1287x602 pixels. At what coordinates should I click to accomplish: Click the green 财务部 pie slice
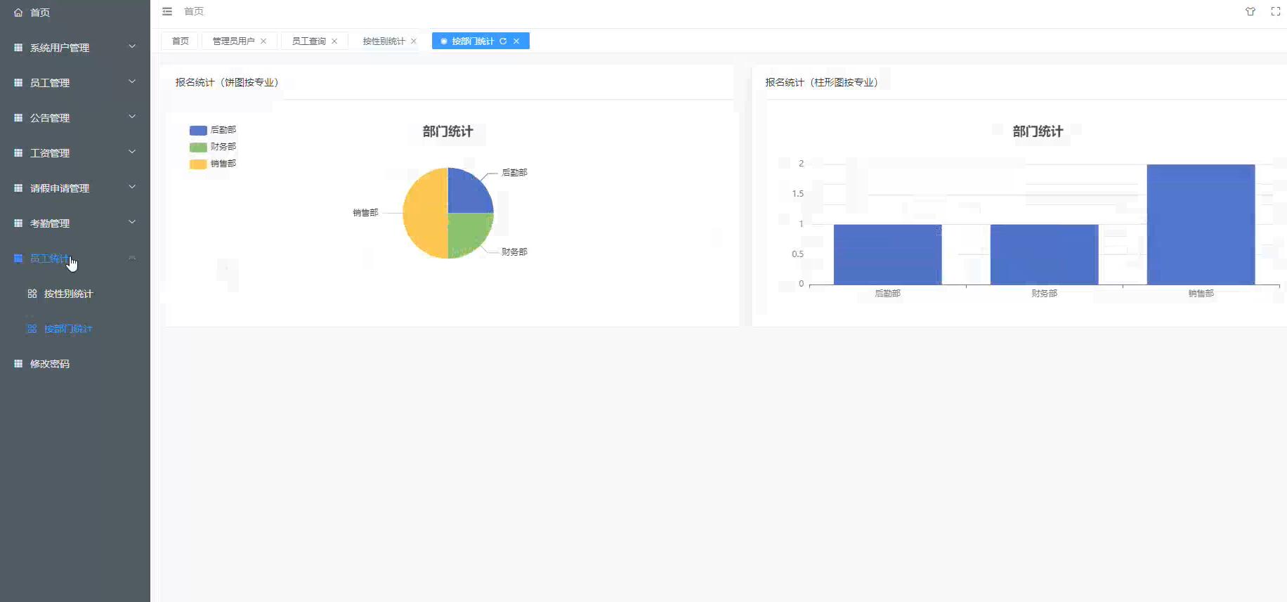click(467, 233)
